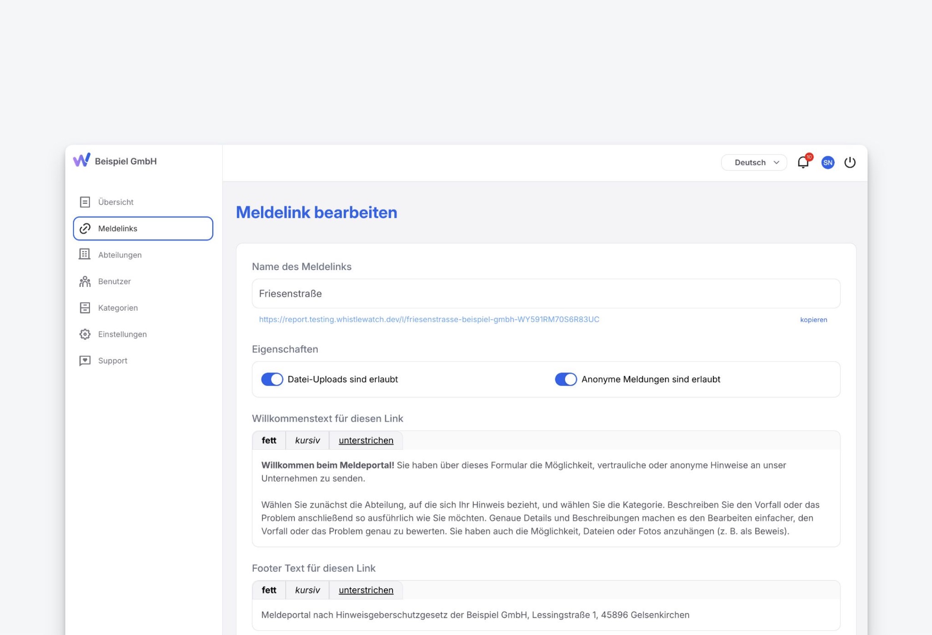Click kursiv in the Footer Text toolbar
The width and height of the screenshot is (932, 635).
pos(307,591)
